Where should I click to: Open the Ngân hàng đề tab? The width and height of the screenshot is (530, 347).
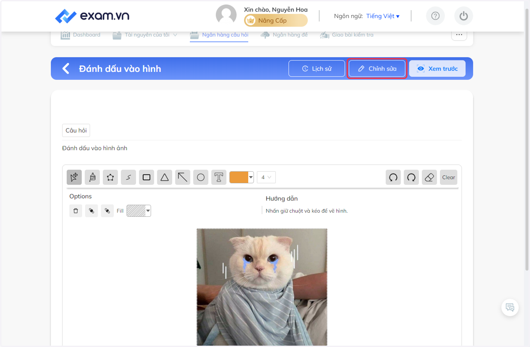click(284, 35)
